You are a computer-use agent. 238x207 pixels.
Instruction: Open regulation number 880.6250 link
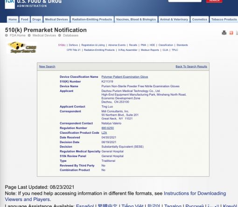click(108, 128)
